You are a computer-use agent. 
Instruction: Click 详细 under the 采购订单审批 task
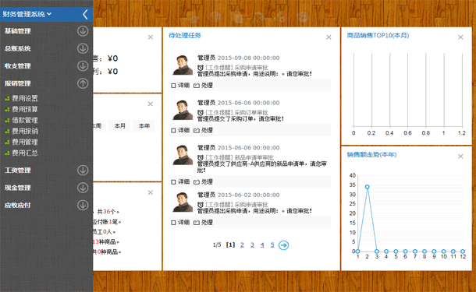point(180,130)
